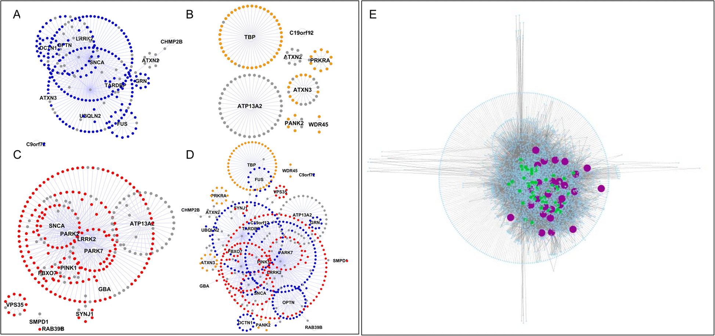Select the SNCA label in panel C
Viewport: 715px width, 336px height.
click(x=57, y=226)
